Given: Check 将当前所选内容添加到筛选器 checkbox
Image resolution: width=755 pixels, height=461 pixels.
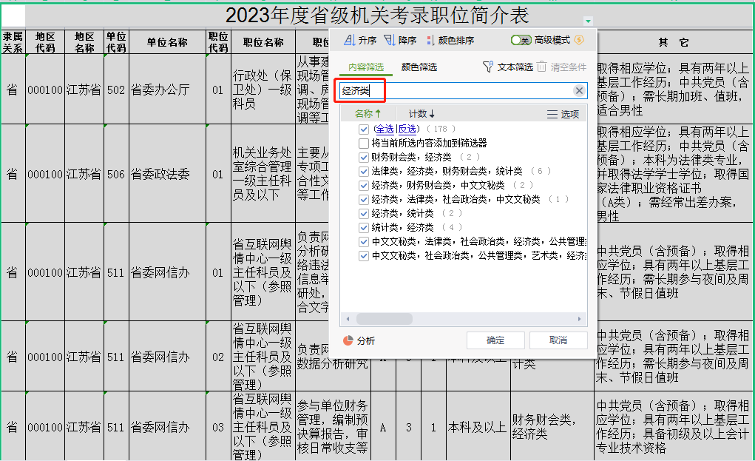Looking at the screenshot, I should (364, 143).
